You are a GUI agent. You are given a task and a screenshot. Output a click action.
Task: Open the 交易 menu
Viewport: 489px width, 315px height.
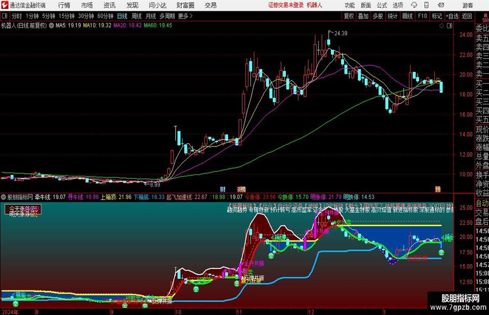coord(211,5)
